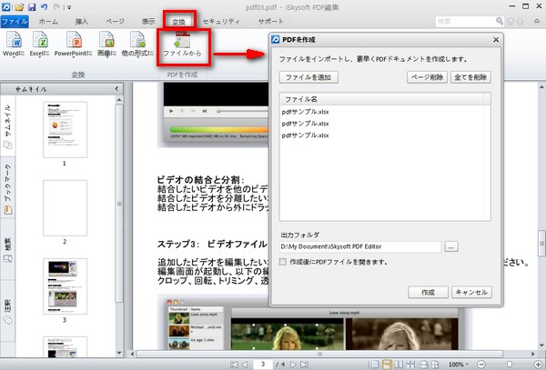Click the ファイルから create PDF icon
The height and width of the screenshot is (370, 546).
point(183,40)
